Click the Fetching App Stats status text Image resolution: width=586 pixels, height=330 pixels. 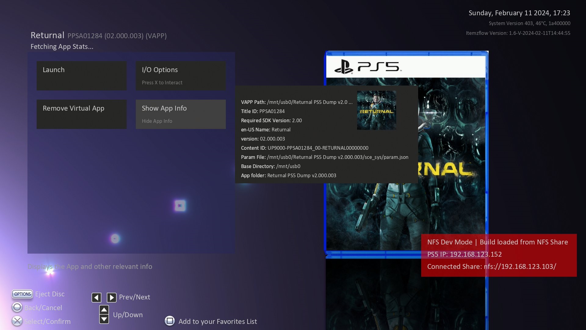(x=62, y=46)
